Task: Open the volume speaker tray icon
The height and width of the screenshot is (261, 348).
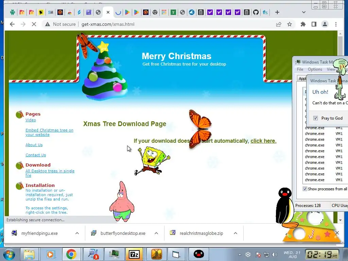Action: click(275, 255)
